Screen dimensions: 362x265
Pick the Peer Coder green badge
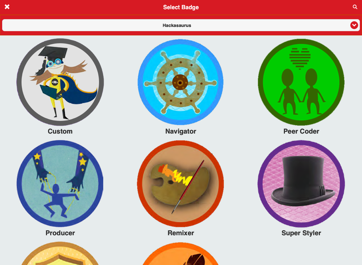click(x=301, y=82)
